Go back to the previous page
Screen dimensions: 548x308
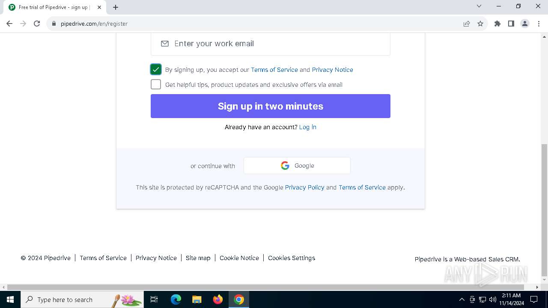coord(9,24)
